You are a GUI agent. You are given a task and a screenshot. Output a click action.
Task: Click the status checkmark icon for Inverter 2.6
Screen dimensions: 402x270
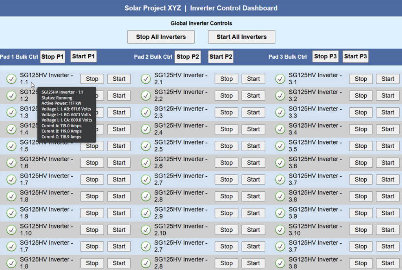point(146,163)
